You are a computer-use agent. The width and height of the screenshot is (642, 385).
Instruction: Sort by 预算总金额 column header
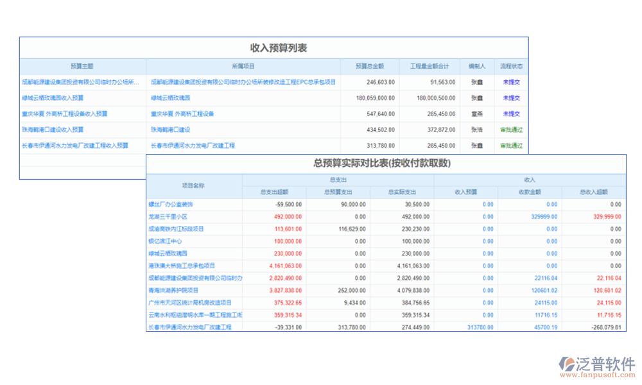click(x=370, y=66)
